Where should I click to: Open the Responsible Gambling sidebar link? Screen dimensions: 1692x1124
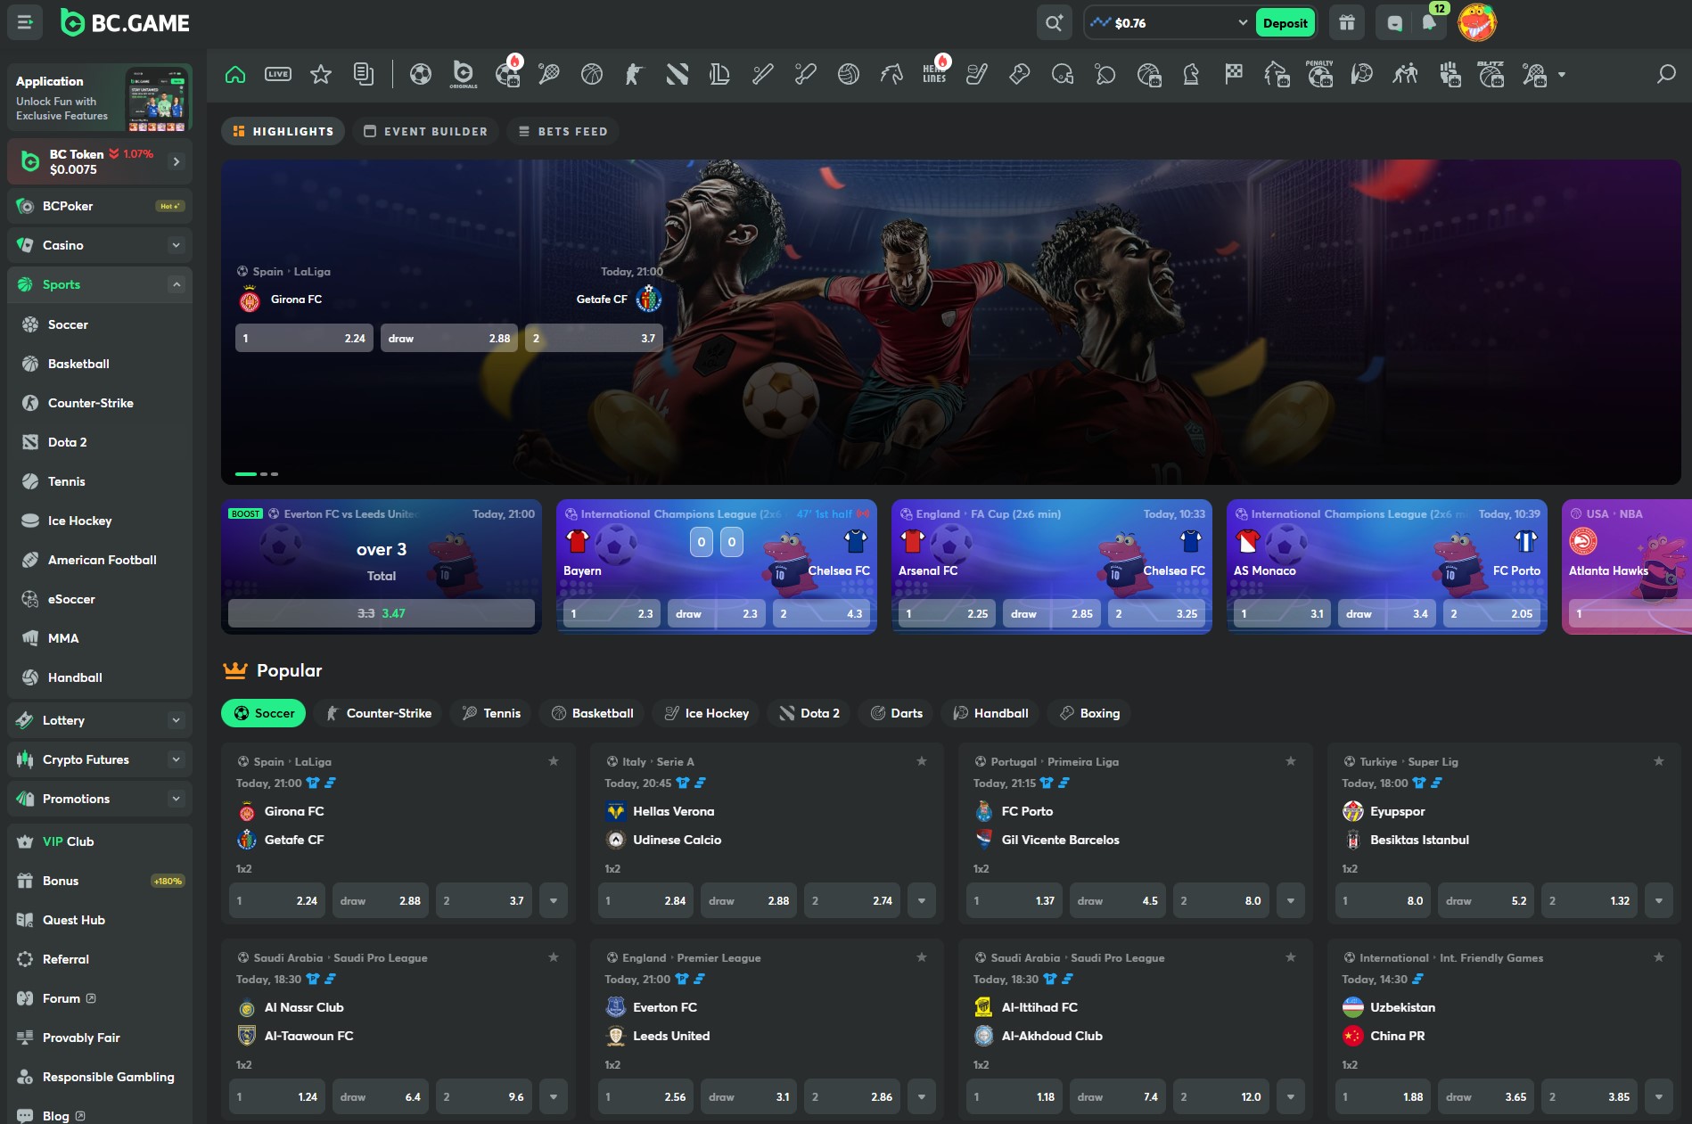click(108, 1077)
